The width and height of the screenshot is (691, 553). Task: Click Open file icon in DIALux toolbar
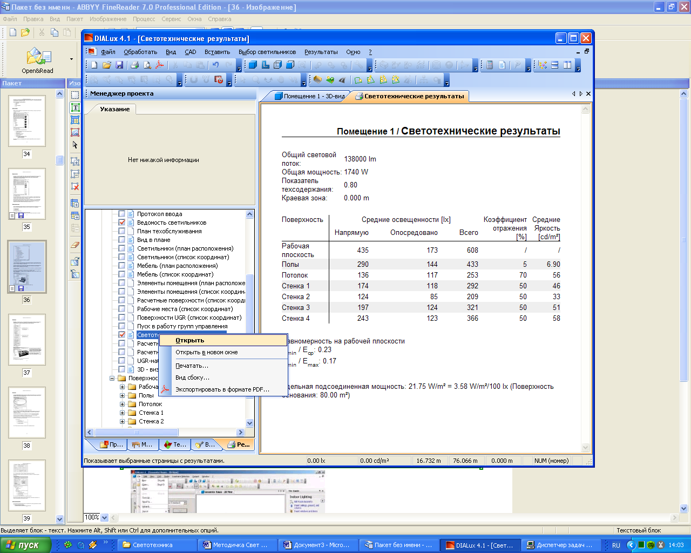pos(107,65)
